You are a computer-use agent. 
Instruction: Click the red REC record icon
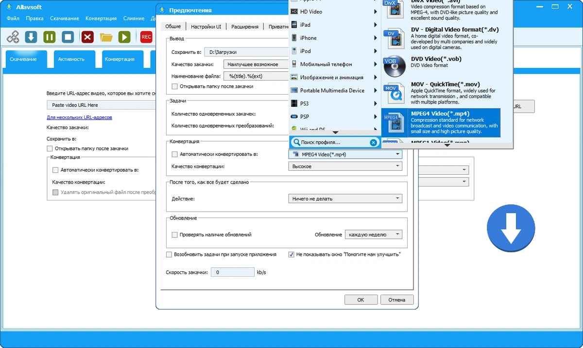146,37
